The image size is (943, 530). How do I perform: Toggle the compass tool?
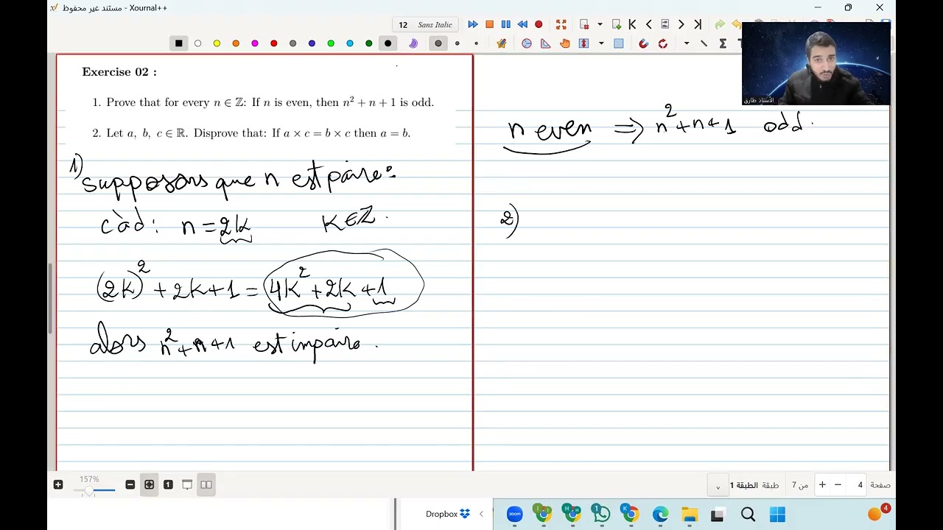527,43
